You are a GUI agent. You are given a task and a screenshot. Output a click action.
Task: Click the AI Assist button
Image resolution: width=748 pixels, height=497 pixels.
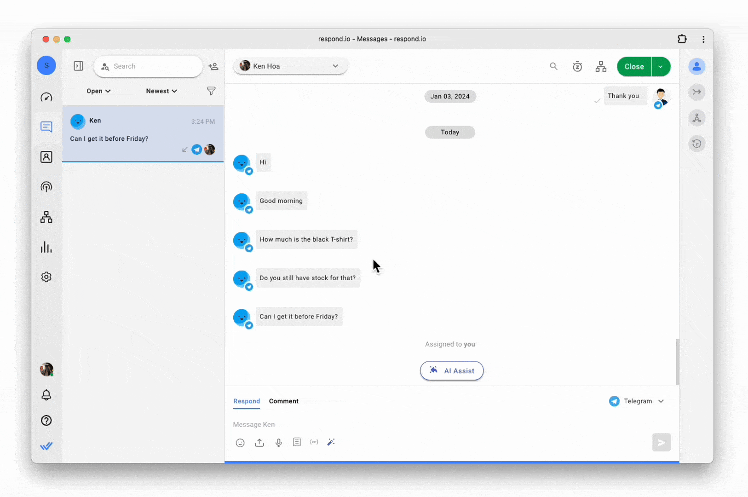(451, 371)
